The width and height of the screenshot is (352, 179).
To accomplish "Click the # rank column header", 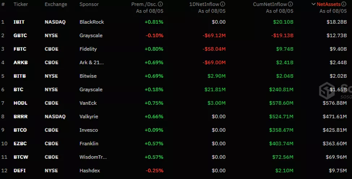I will click(x=3, y=4).
